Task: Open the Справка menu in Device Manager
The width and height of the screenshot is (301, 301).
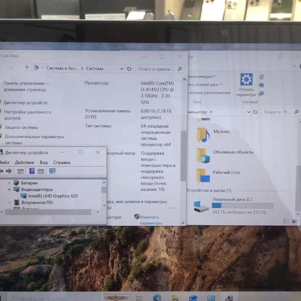Action: coord(62,163)
